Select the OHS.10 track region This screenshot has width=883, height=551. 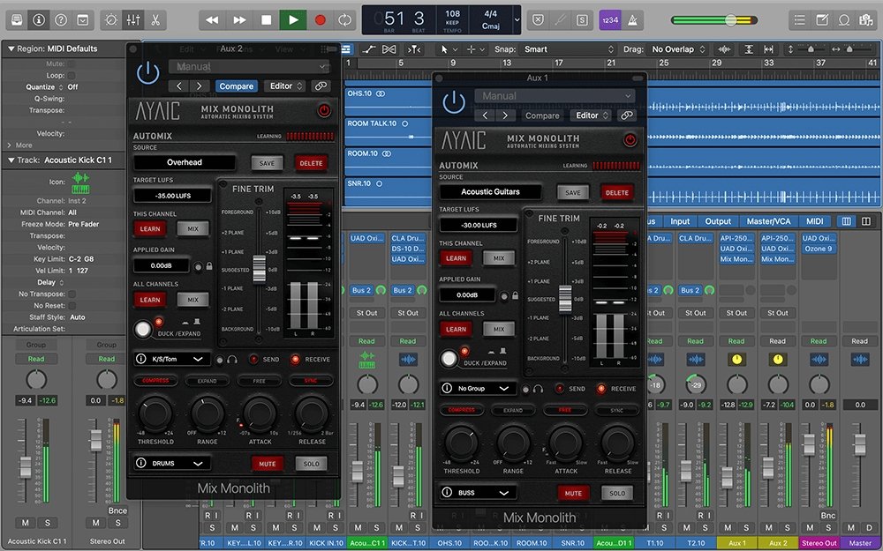[x=388, y=102]
